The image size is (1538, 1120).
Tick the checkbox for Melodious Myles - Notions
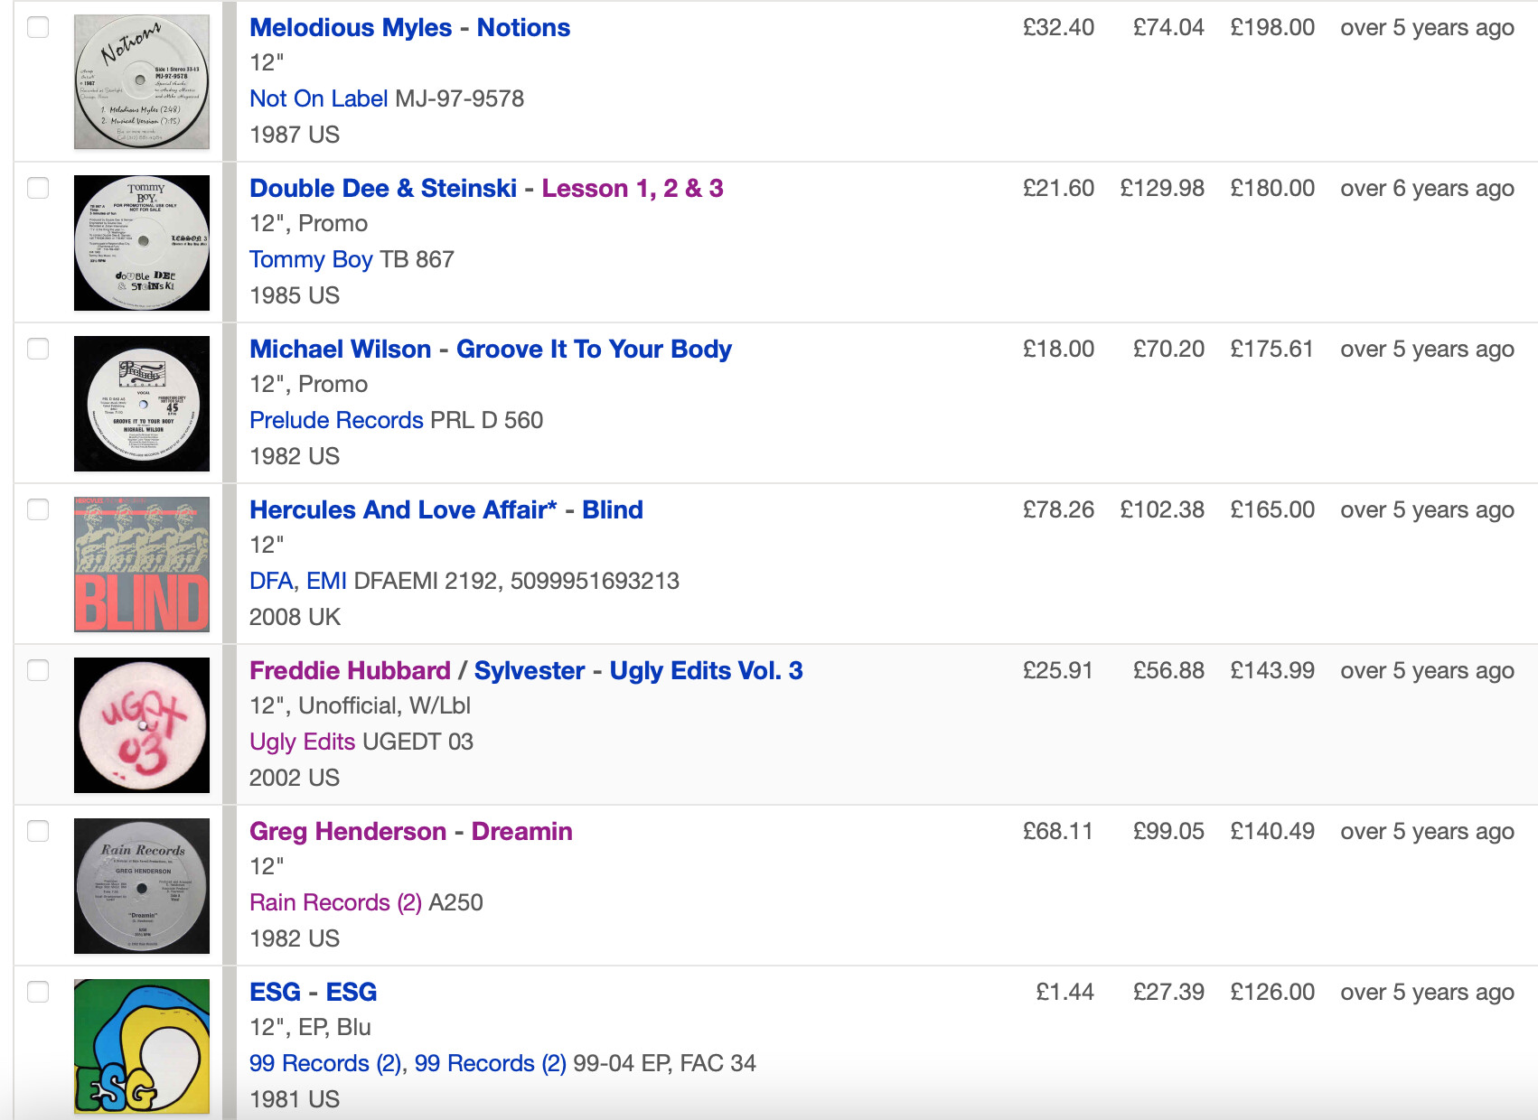tap(38, 27)
